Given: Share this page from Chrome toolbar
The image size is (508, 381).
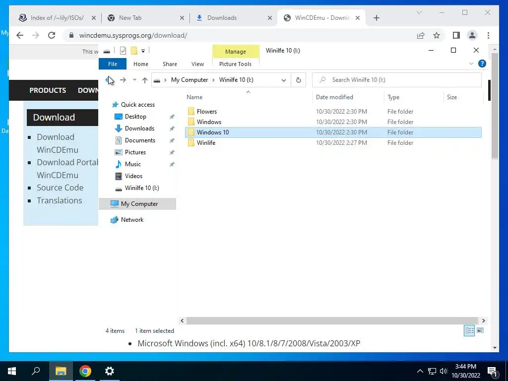Looking at the screenshot, I should click(x=421, y=35).
